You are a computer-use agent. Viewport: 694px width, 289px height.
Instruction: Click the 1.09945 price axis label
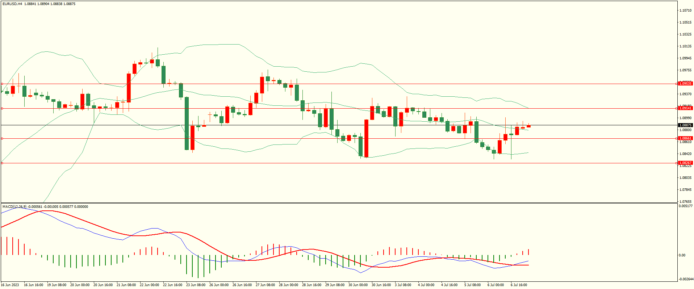[x=685, y=58]
